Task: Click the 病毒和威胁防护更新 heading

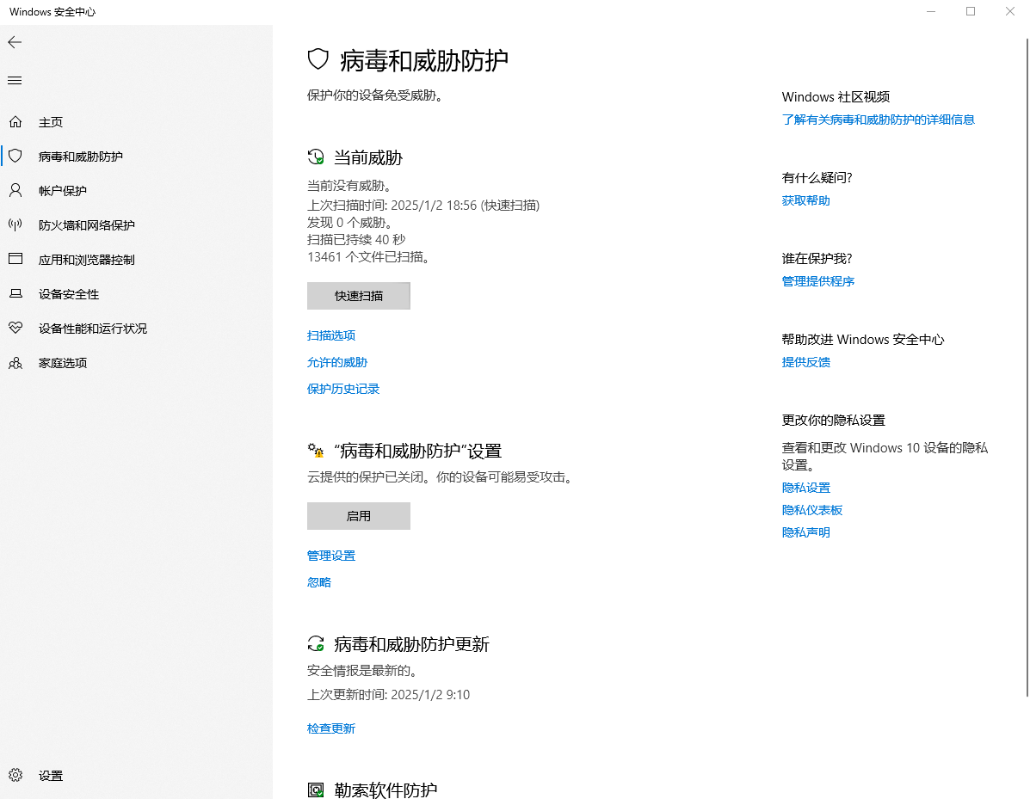Action: (412, 644)
